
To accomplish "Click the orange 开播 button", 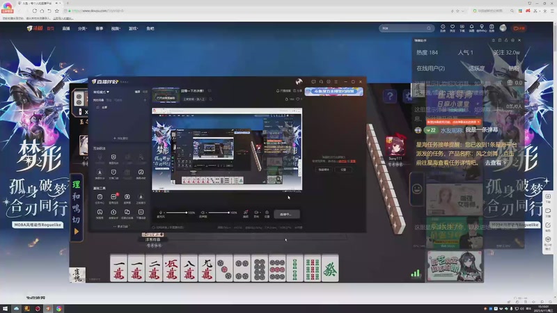I will click(519, 28).
